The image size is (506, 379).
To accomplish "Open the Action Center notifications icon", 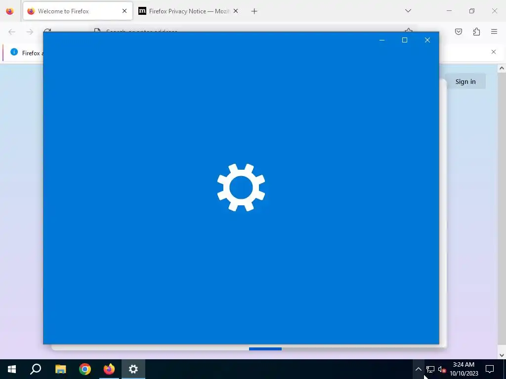I will [x=490, y=369].
